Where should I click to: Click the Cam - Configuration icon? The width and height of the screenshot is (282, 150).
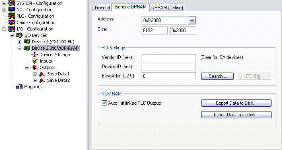tap(12, 22)
